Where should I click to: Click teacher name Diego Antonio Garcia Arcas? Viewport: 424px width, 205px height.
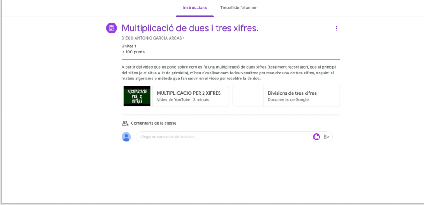click(x=152, y=38)
